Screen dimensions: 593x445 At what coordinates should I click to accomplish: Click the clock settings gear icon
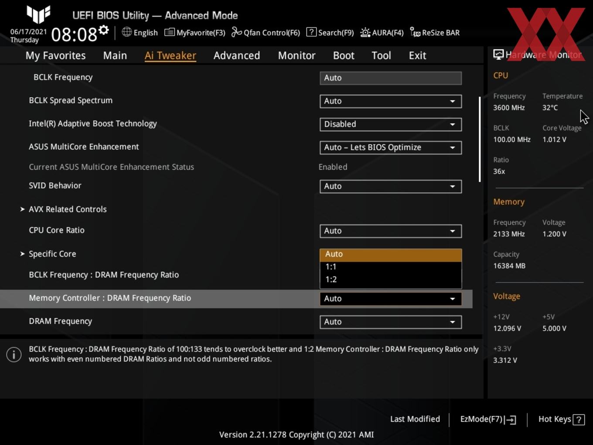(x=104, y=30)
